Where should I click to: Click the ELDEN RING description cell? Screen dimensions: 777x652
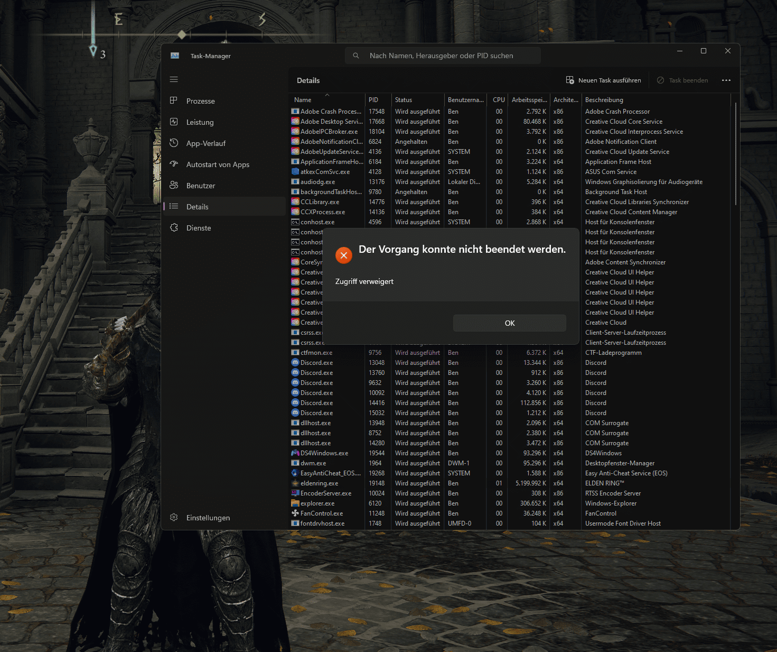pyautogui.click(x=604, y=483)
